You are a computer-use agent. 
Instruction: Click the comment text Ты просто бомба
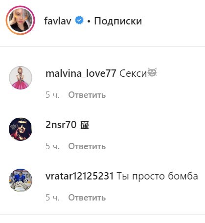(158, 177)
